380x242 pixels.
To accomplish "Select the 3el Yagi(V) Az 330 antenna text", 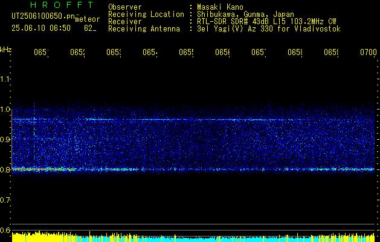I will (269, 29).
